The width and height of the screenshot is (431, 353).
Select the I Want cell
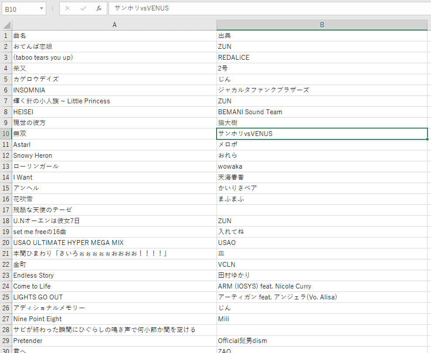pos(114,177)
